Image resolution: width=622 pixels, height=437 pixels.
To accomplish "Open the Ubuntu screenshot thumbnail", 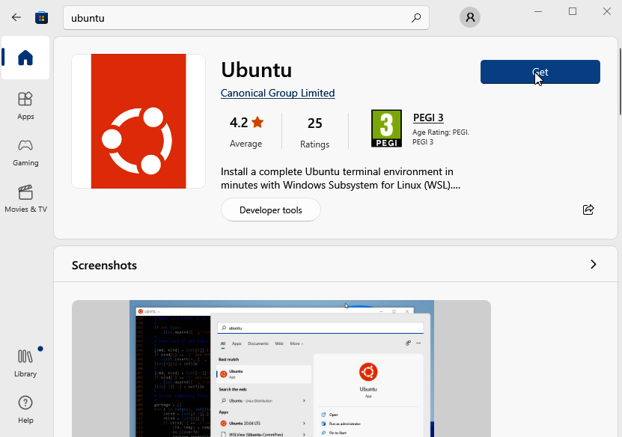I will [281, 368].
